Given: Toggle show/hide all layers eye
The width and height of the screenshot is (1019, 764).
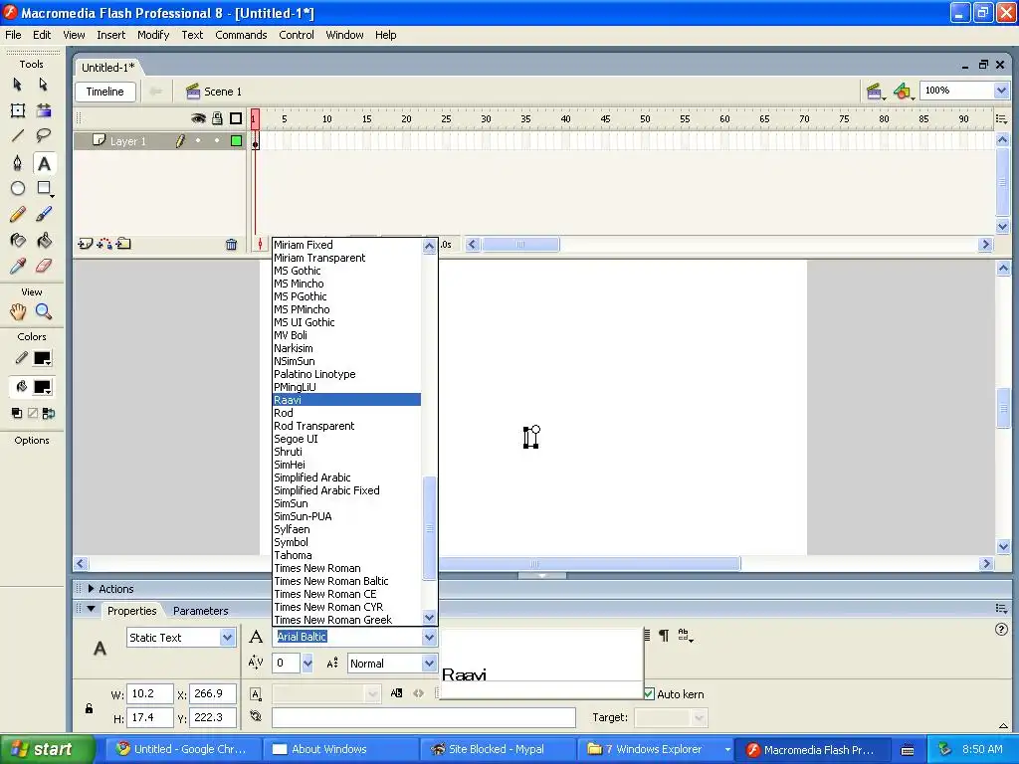Looking at the screenshot, I should point(198,118).
